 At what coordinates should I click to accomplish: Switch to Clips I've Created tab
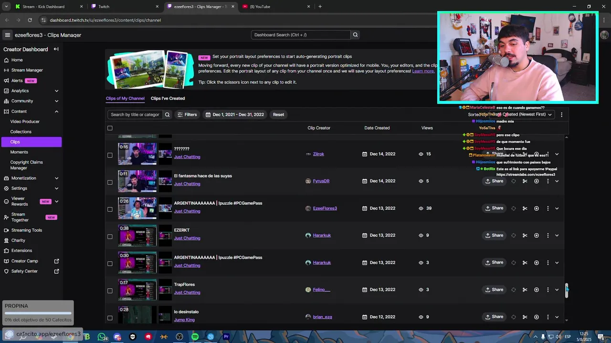(168, 99)
